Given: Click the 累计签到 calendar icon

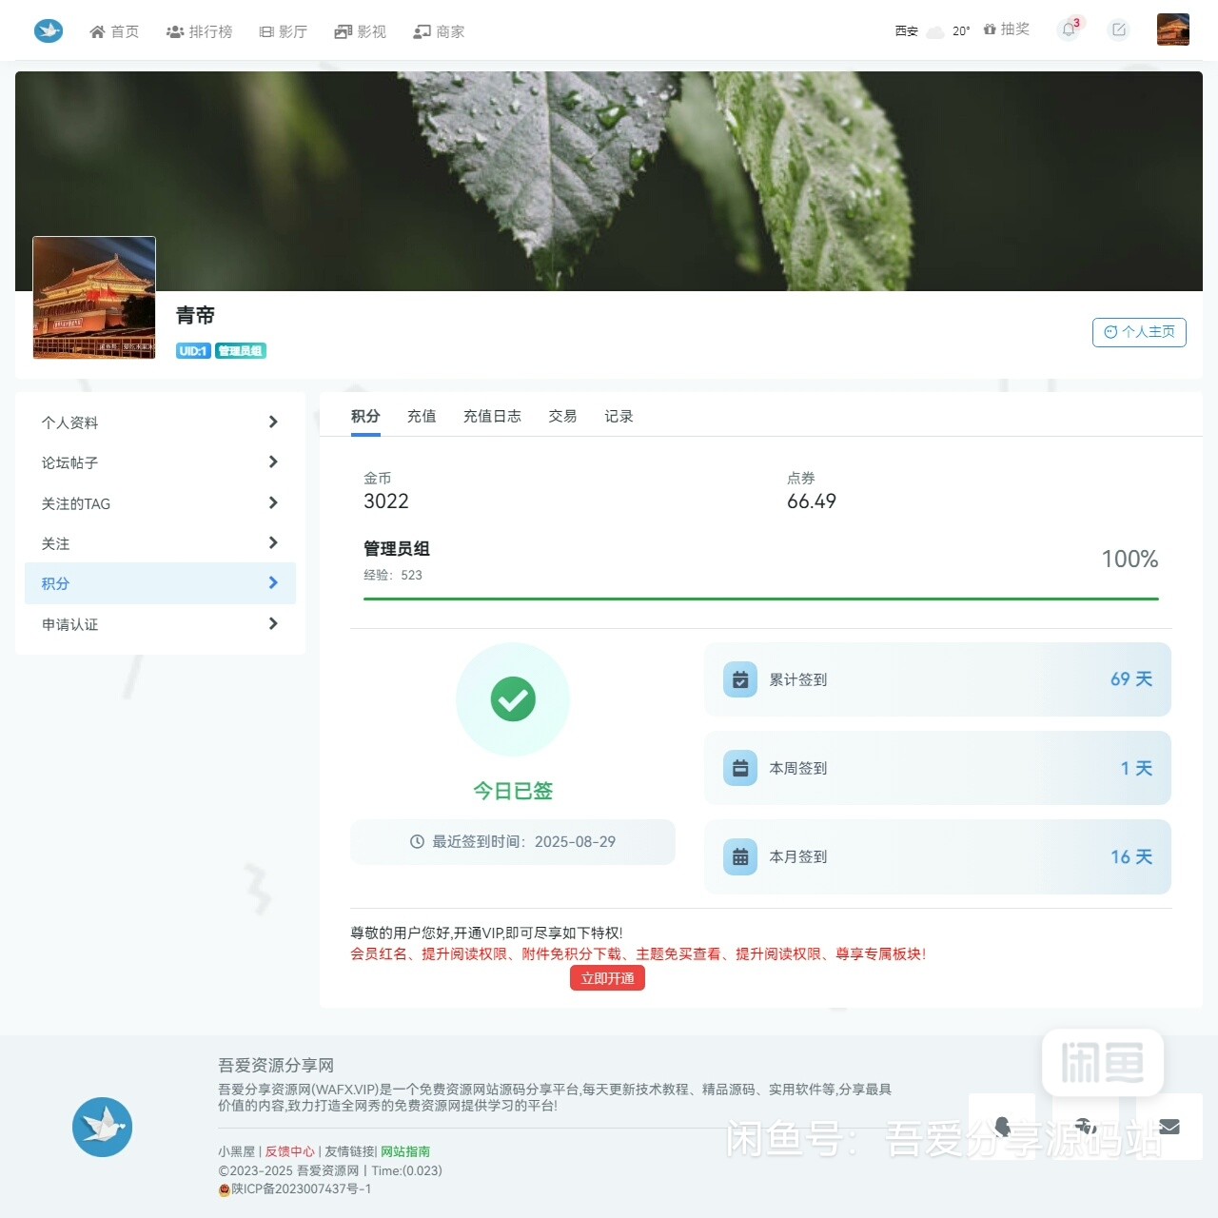Looking at the screenshot, I should pyautogui.click(x=740, y=679).
